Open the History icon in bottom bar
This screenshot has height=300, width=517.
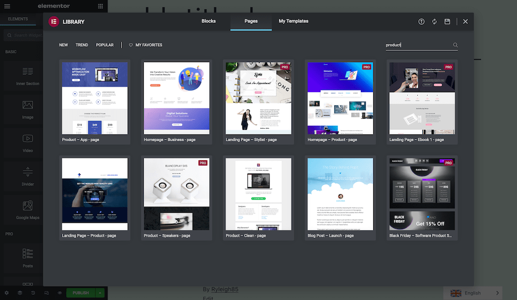click(x=33, y=293)
